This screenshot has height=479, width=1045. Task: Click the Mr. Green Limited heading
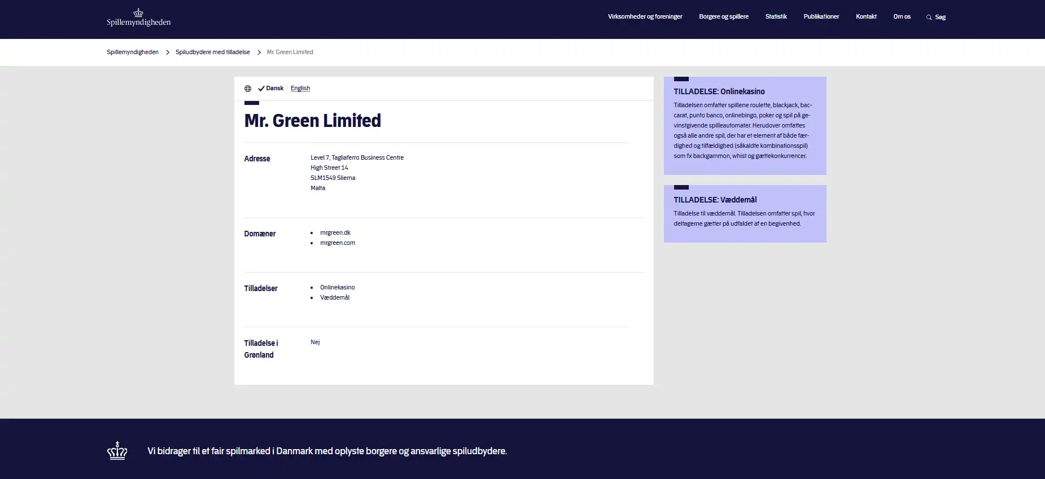tap(313, 121)
